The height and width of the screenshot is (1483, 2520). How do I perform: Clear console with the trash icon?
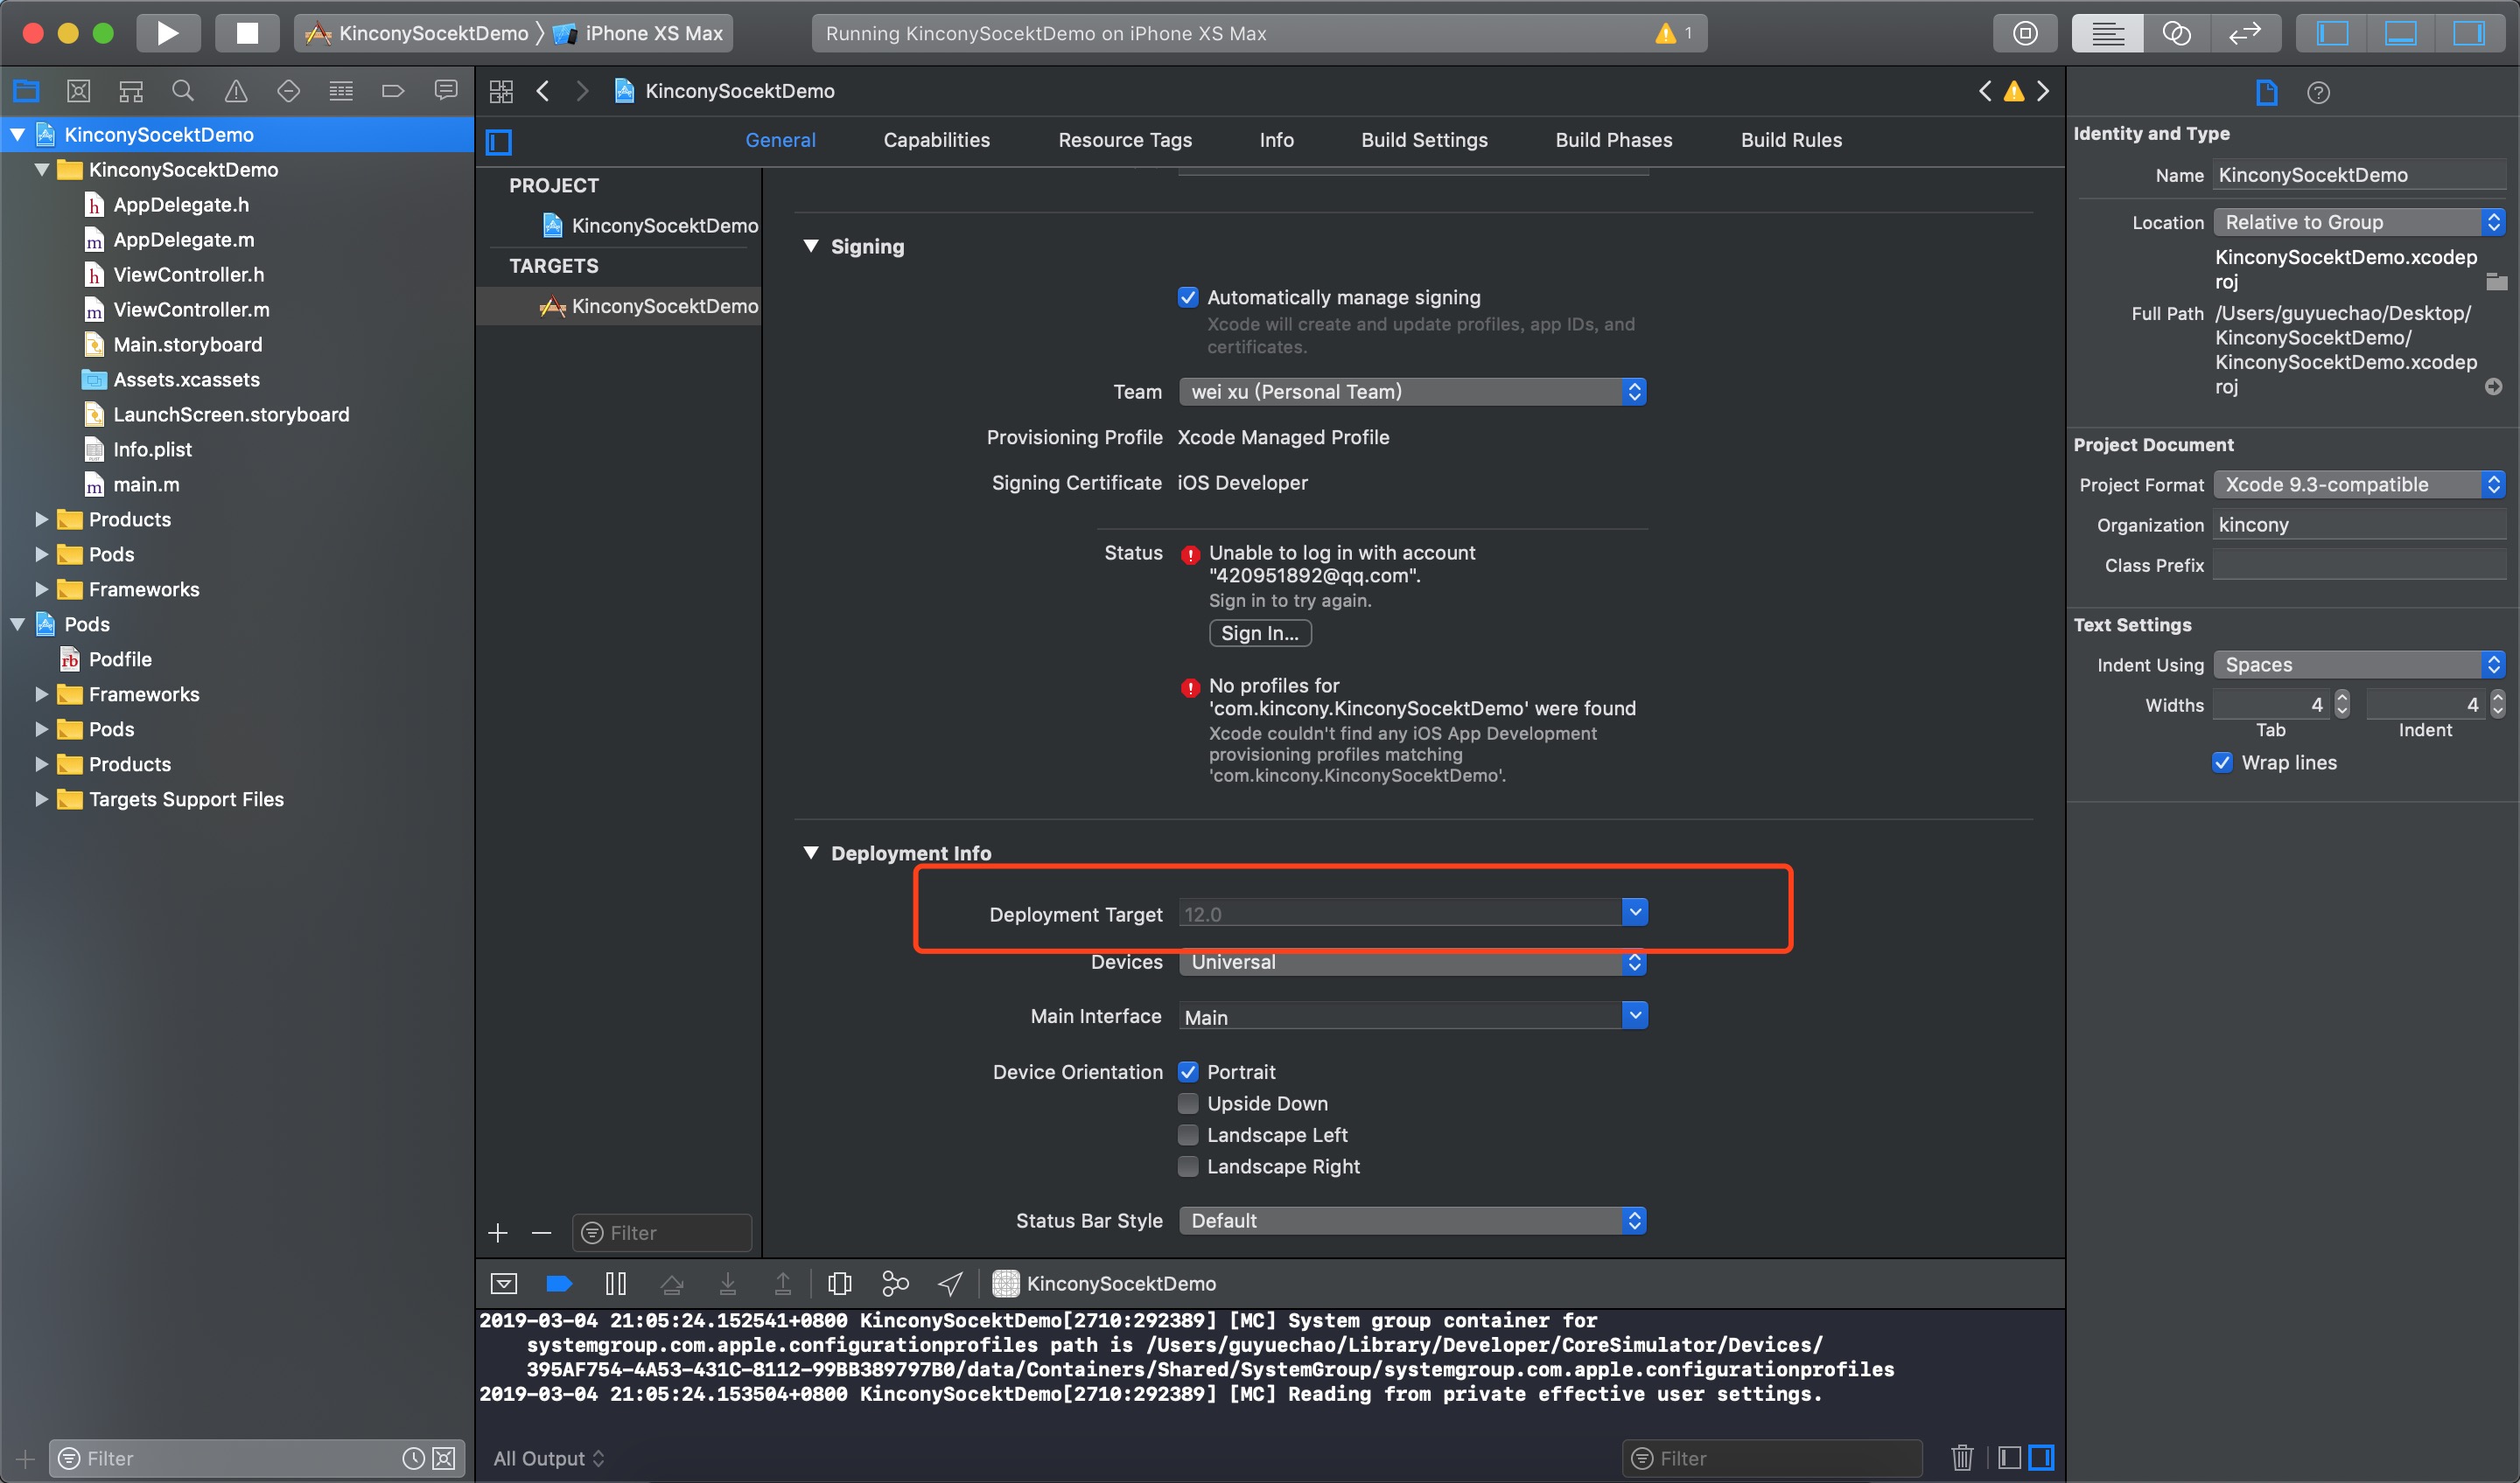[x=1962, y=1457]
